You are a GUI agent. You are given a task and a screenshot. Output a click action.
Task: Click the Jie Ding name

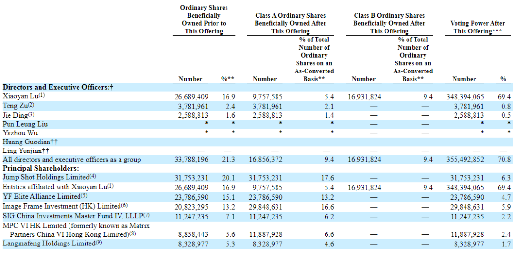click(x=18, y=115)
